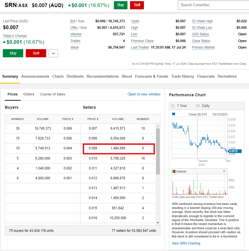Click the scroll-down arrow of sellers list

[158, 223]
